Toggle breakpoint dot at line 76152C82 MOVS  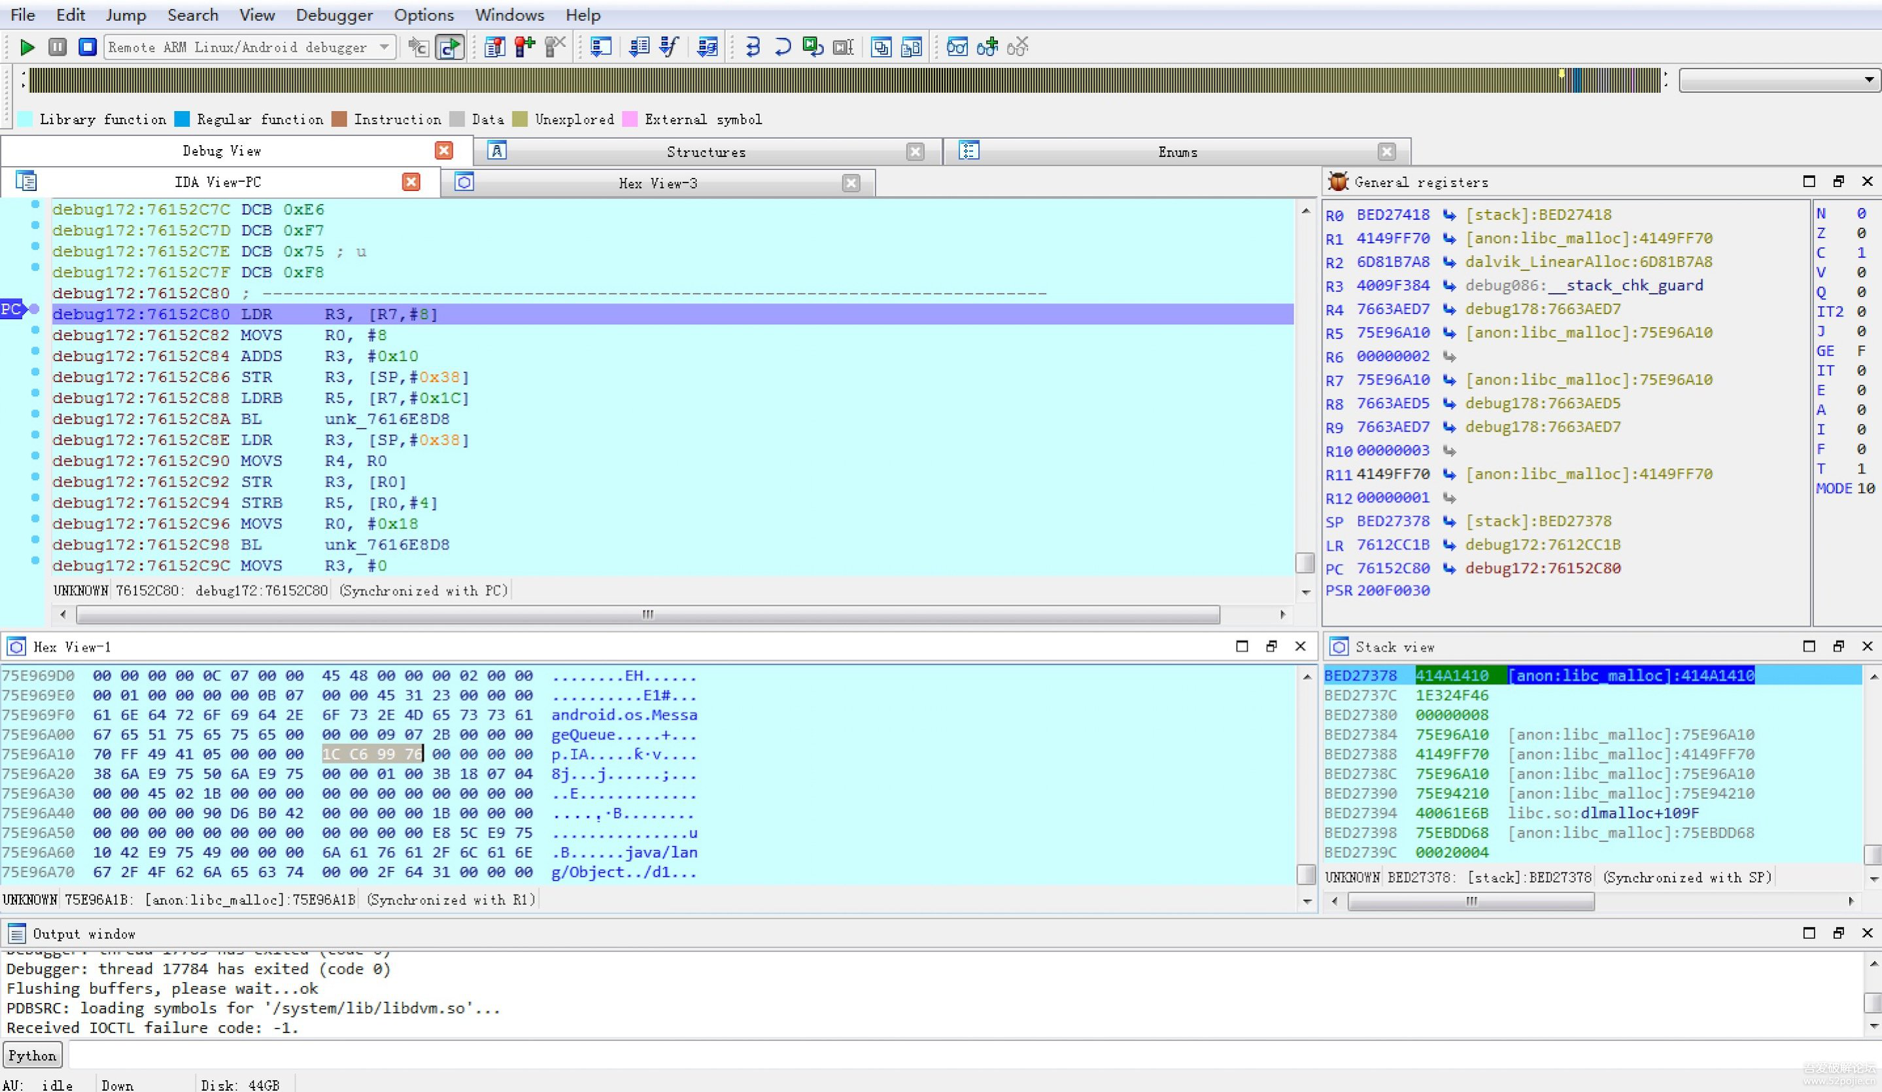[x=35, y=330]
